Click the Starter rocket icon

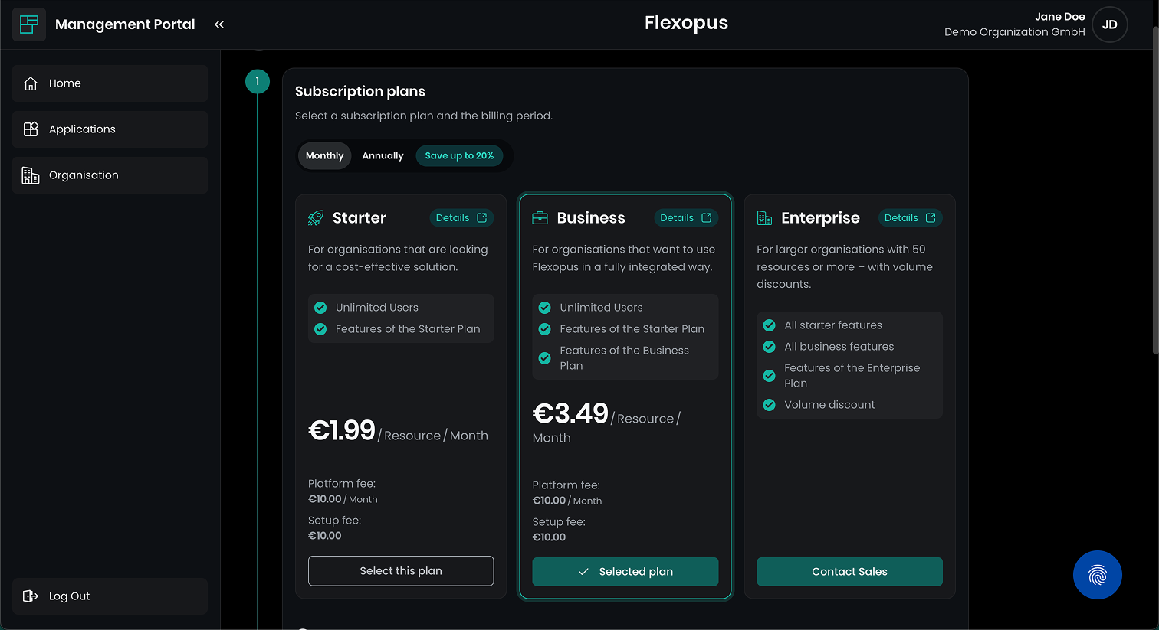coord(315,218)
